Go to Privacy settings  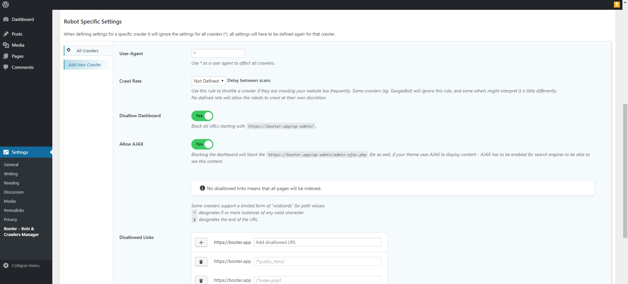point(10,219)
